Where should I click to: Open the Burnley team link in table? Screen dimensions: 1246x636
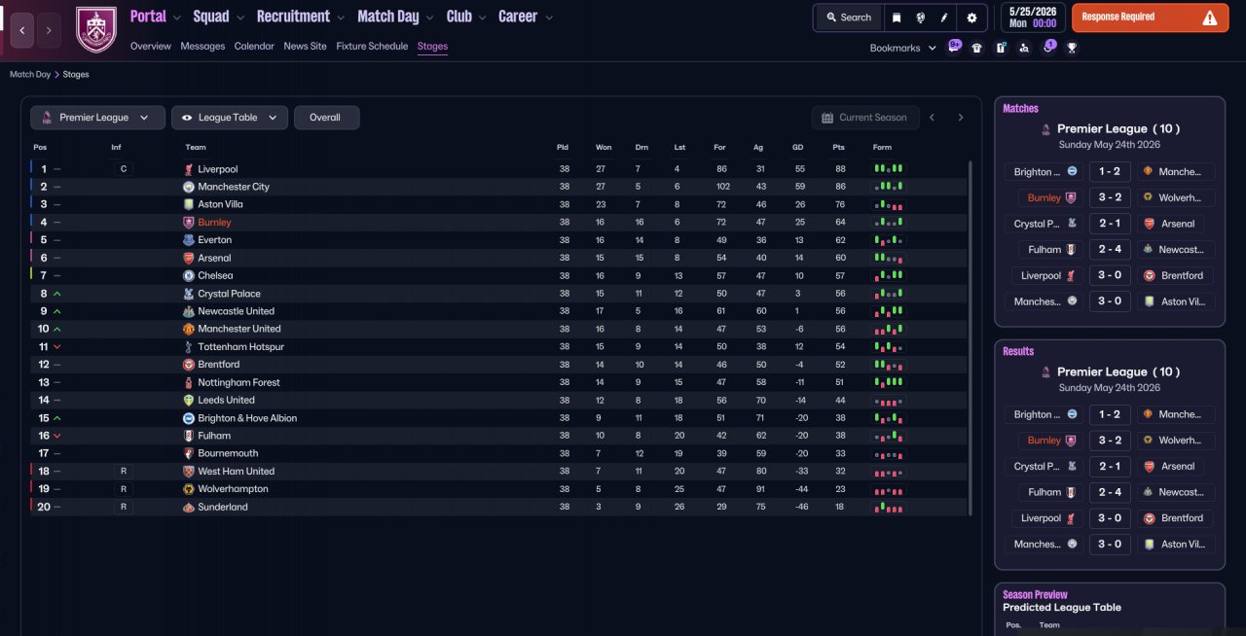214,223
